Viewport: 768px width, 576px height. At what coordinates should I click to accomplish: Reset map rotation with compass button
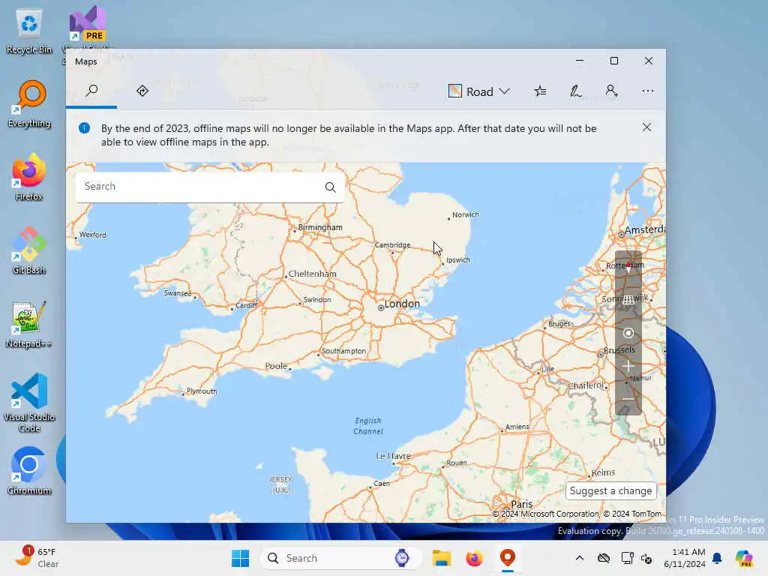[x=628, y=267]
